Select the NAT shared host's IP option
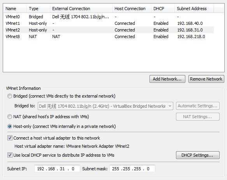 tap(10, 117)
